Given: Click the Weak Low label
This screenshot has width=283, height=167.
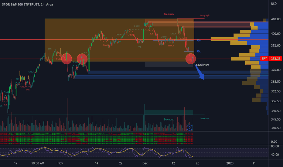Looking at the screenshot, I should 204,118.
